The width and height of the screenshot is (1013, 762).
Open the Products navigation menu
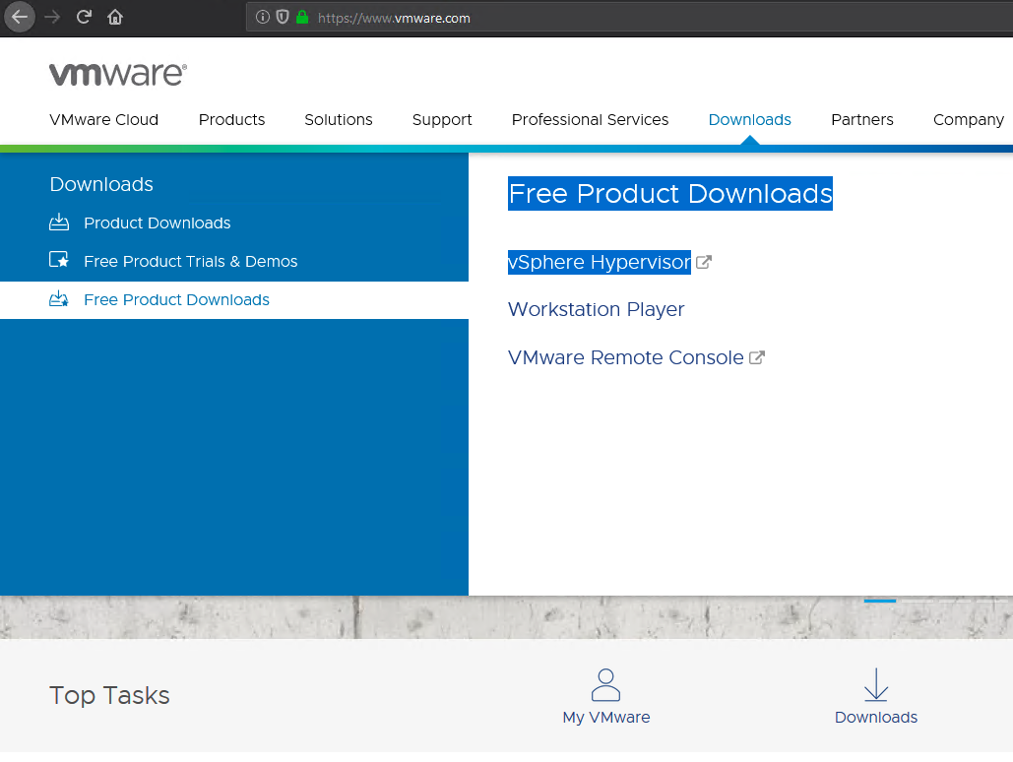(x=231, y=120)
